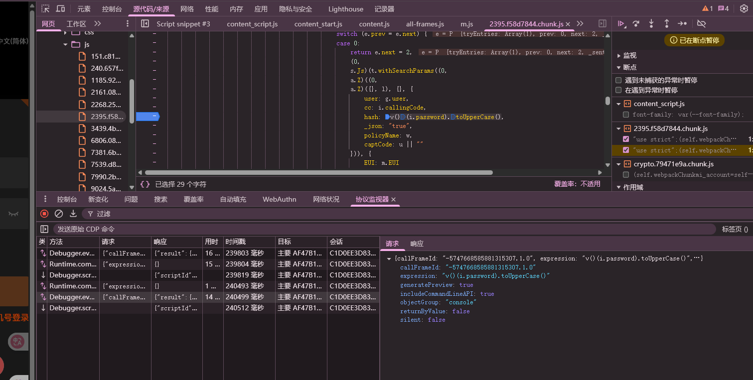Image resolution: width=753 pixels, height=380 pixels.
Task: Toggle the navigator sidebar icon
Action: pos(145,23)
